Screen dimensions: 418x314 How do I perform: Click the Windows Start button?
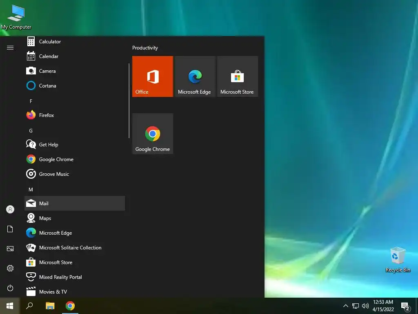click(10, 306)
